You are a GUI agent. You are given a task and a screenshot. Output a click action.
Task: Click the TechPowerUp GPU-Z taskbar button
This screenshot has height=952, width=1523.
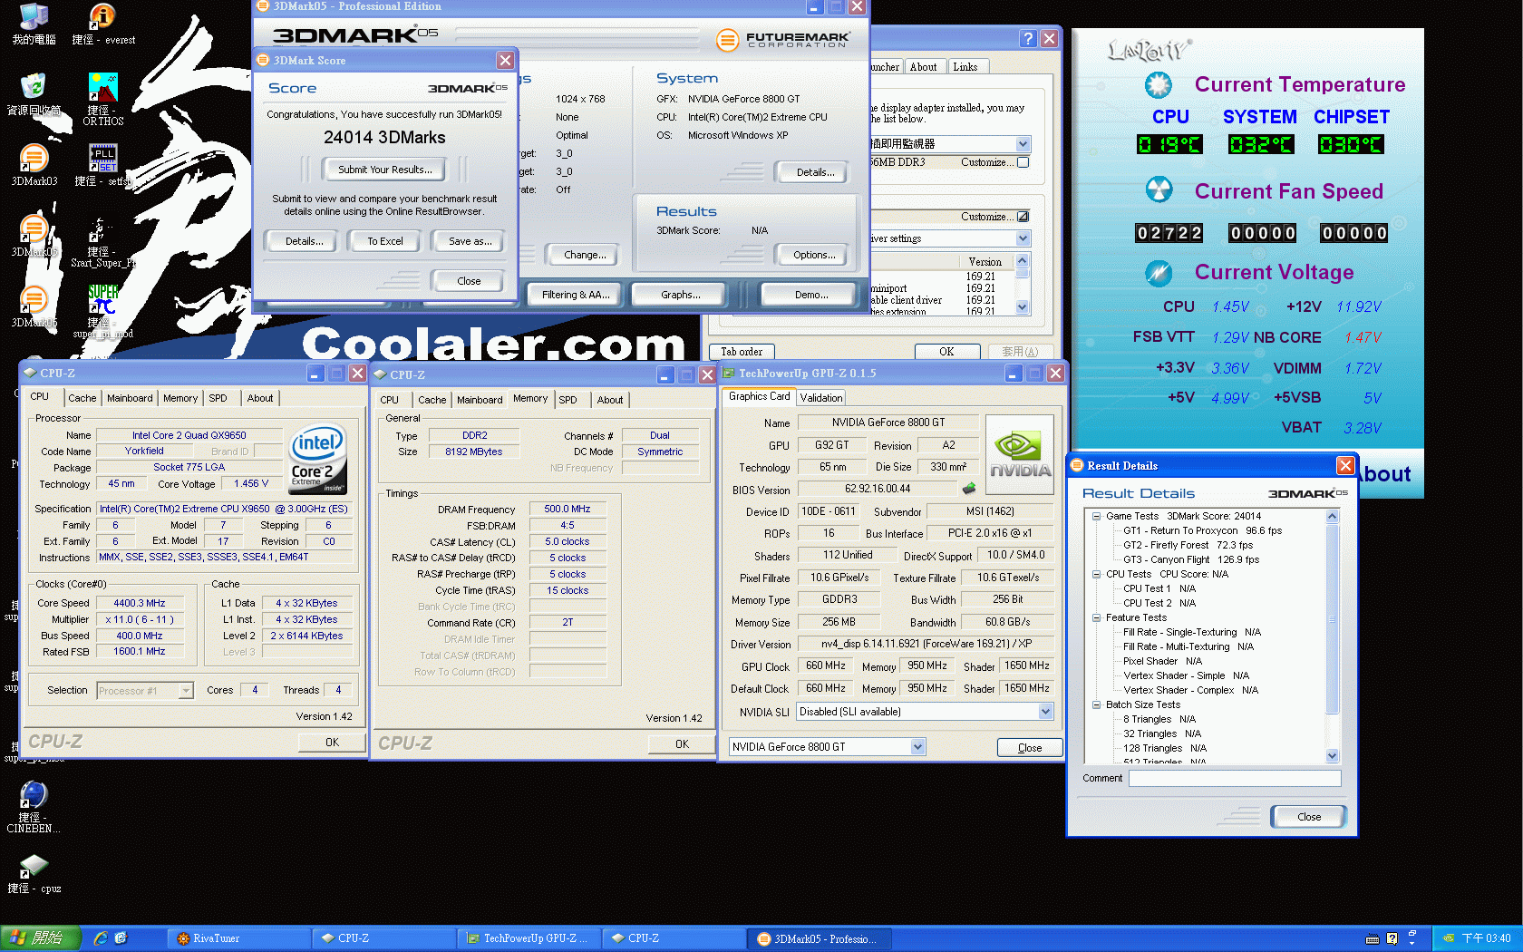click(529, 938)
